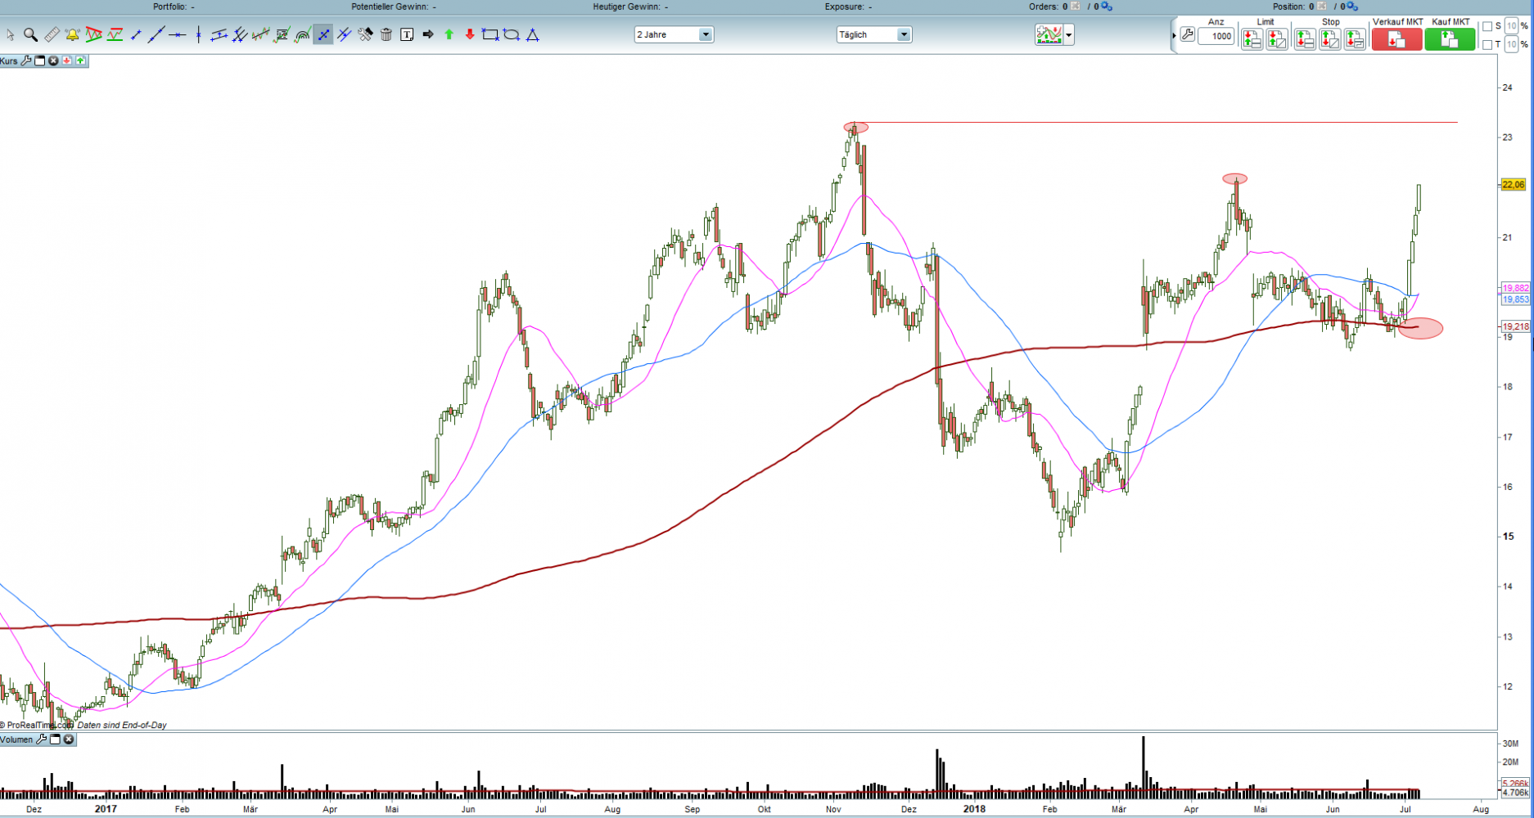The width and height of the screenshot is (1534, 818).
Task: Select the rectangle drawing tool
Action: tap(490, 34)
